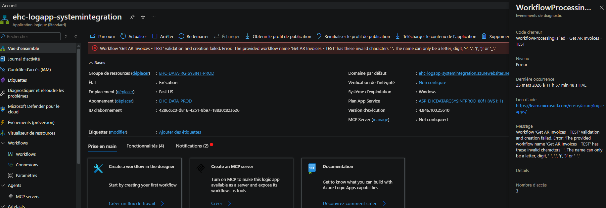The width and height of the screenshot is (606, 208).
Task: Click Nombre d'accès value 3
Action: tap(517, 191)
